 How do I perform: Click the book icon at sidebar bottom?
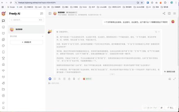3,108
